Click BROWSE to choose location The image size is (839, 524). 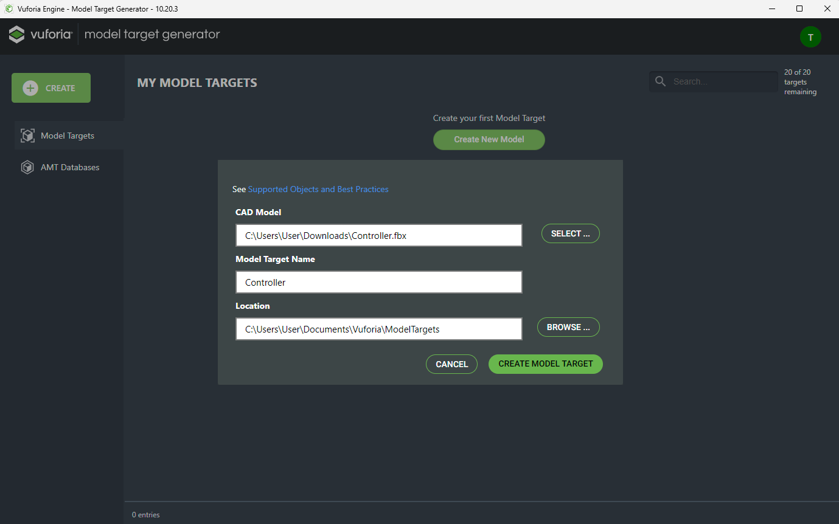pos(568,327)
